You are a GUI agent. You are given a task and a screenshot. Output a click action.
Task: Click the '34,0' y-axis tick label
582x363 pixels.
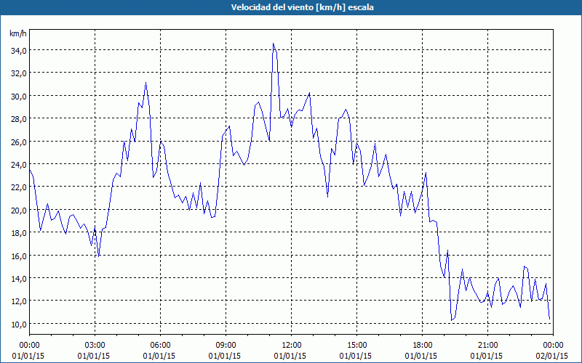click(18, 50)
